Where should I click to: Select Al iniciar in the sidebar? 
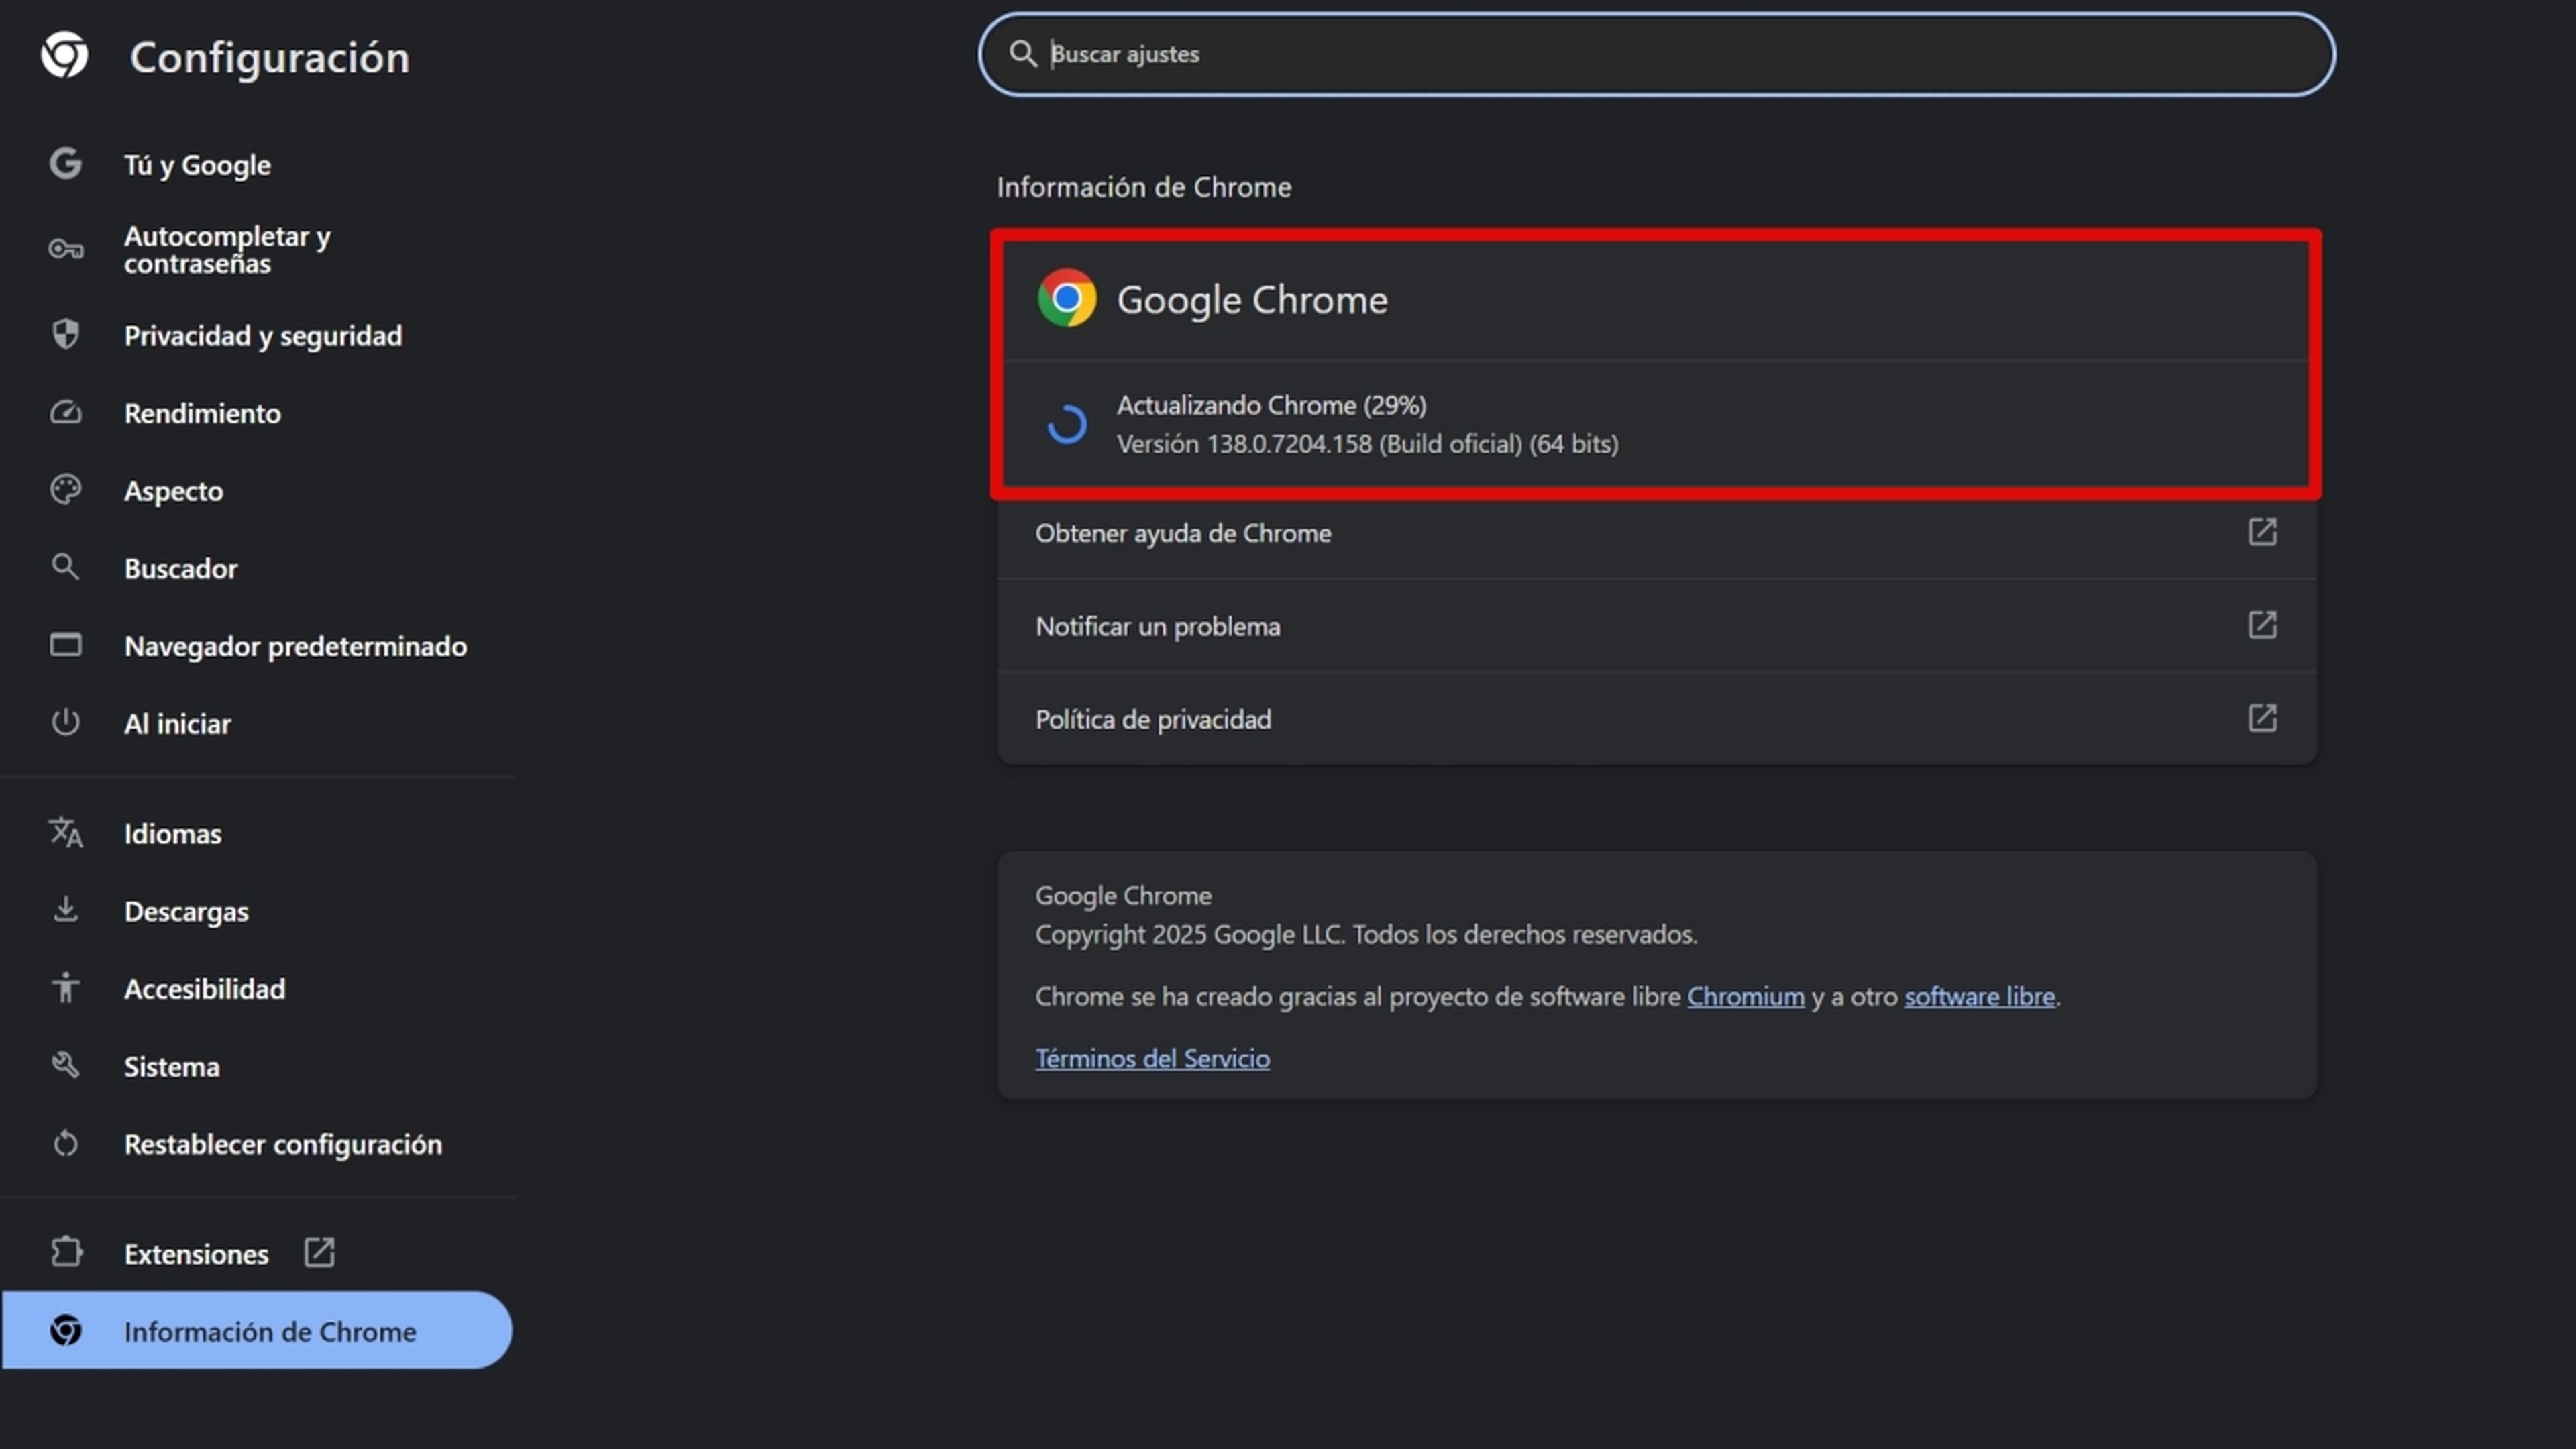(x=257, y=723)
